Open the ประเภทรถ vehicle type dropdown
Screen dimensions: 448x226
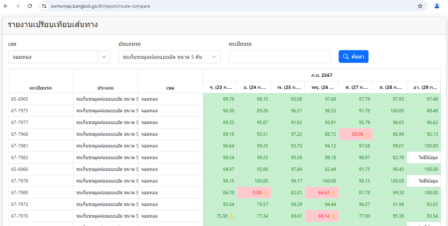(x=169, y=57)
